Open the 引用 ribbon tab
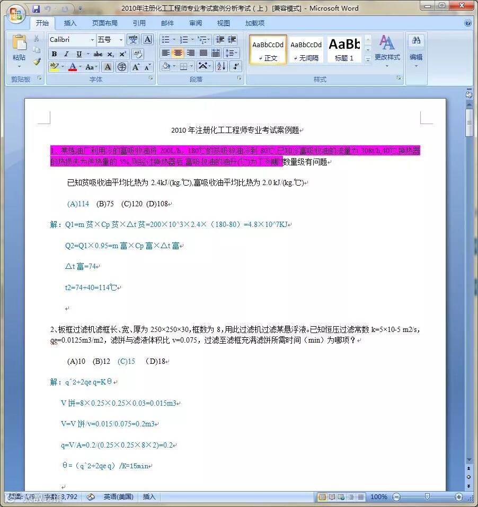Image resolution: width=478 pixels, height=507 pixels. 139,23
